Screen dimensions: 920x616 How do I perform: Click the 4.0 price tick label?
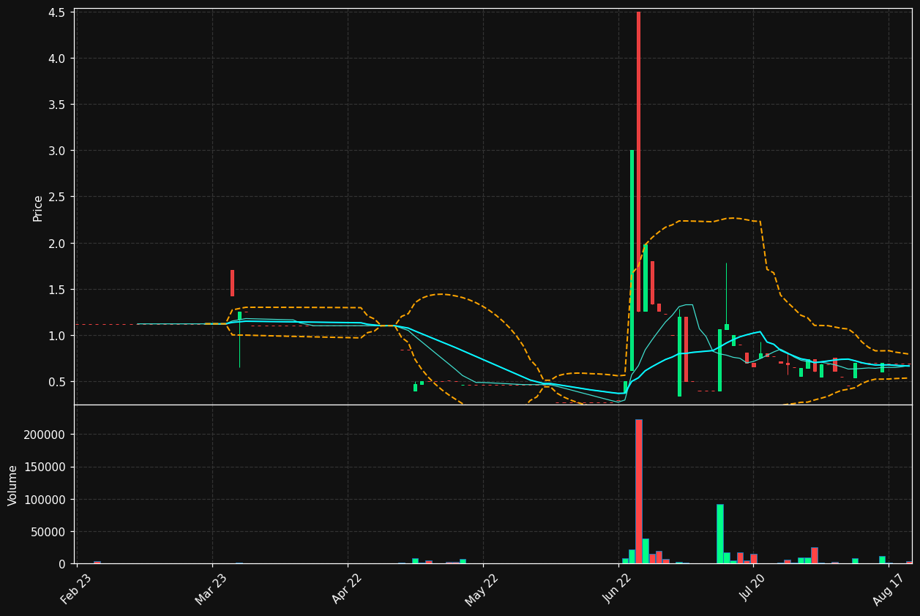57,59
